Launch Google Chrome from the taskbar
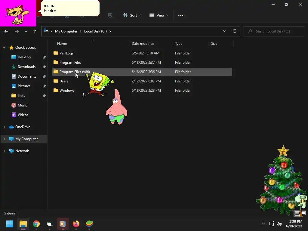This screenshot has width=308, height=231. click(x=36, y=224)
